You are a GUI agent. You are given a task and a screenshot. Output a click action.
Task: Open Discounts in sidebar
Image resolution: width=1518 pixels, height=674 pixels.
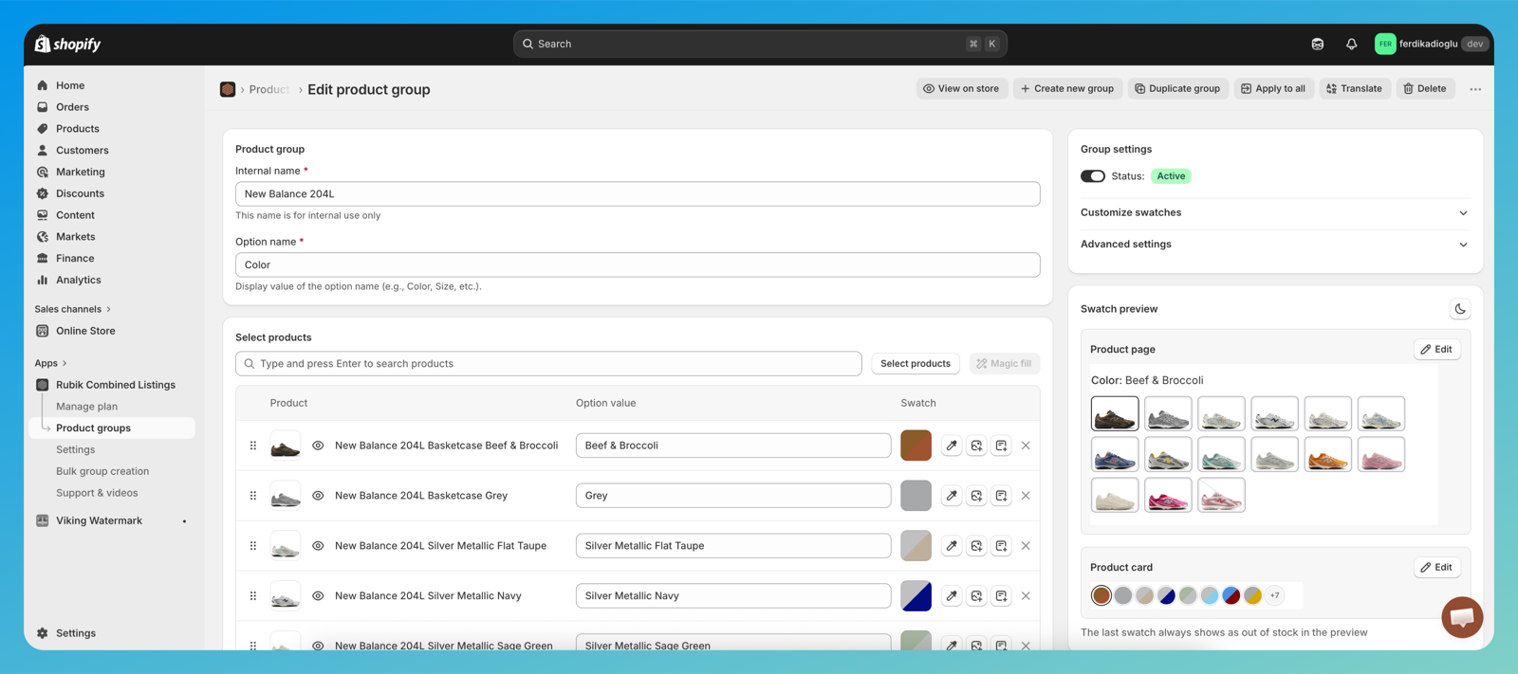[80, 193]
